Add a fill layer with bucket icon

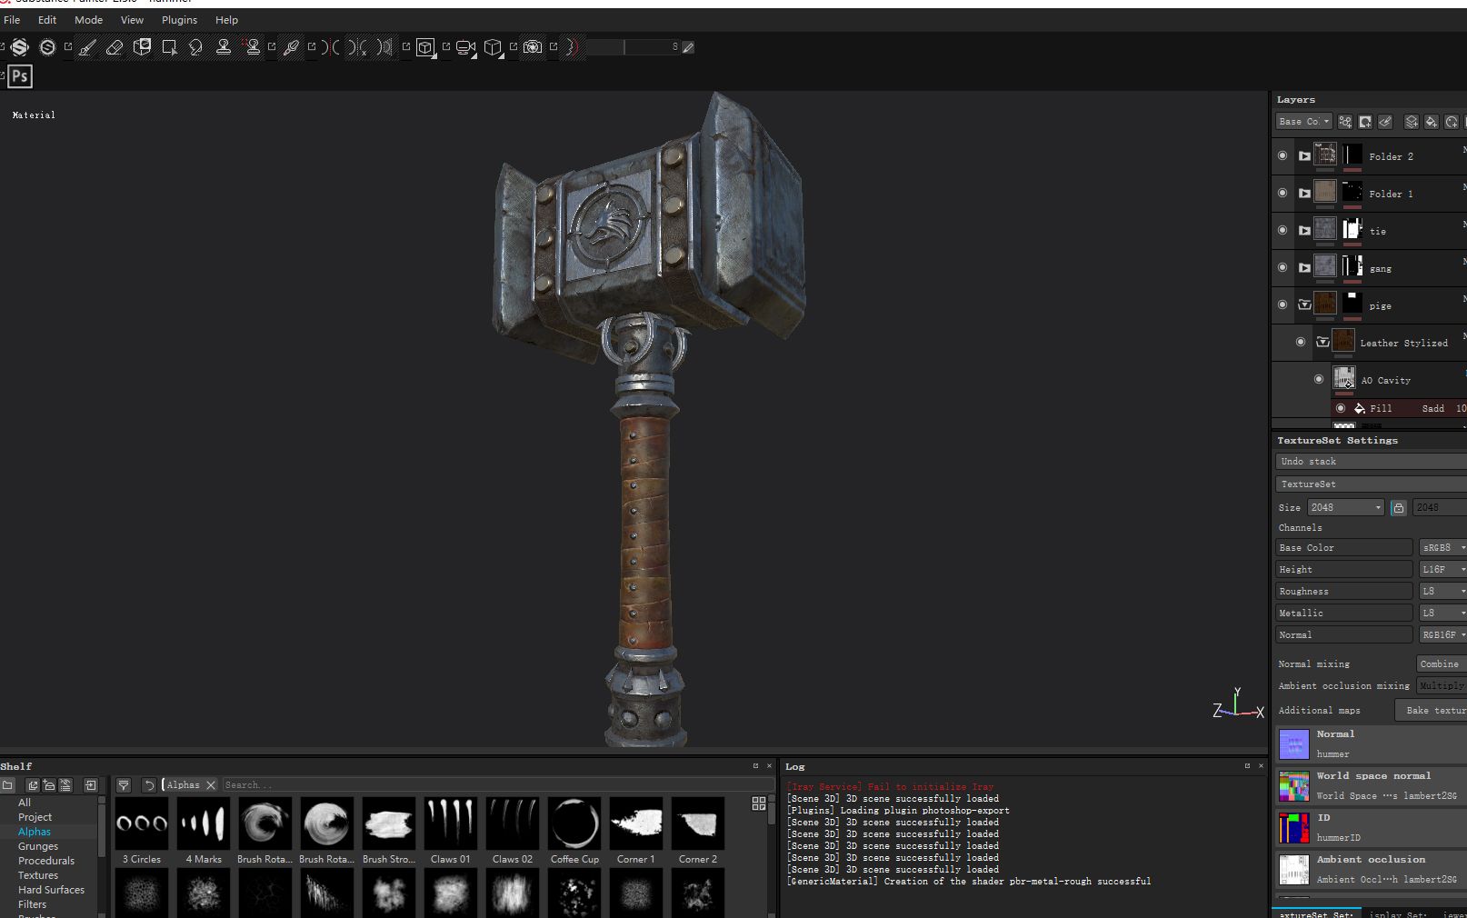pos(1432,122)
